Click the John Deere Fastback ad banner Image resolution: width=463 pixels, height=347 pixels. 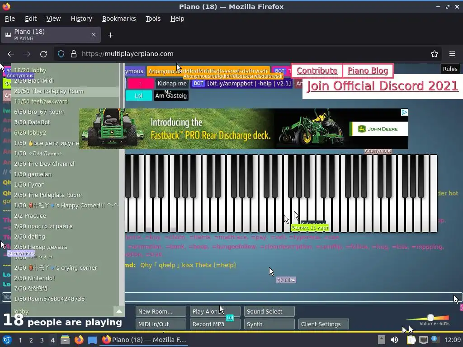(244, 129)
